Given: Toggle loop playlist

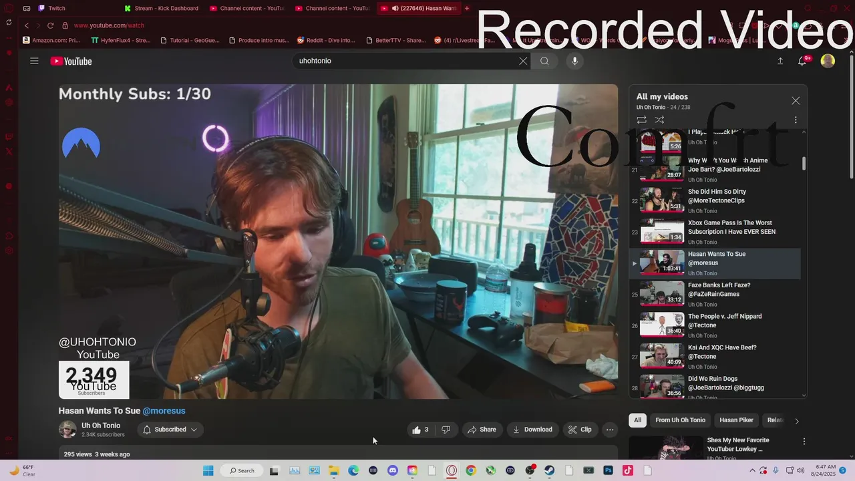Looking at the screenshot, I should click(x=641, y=120).
